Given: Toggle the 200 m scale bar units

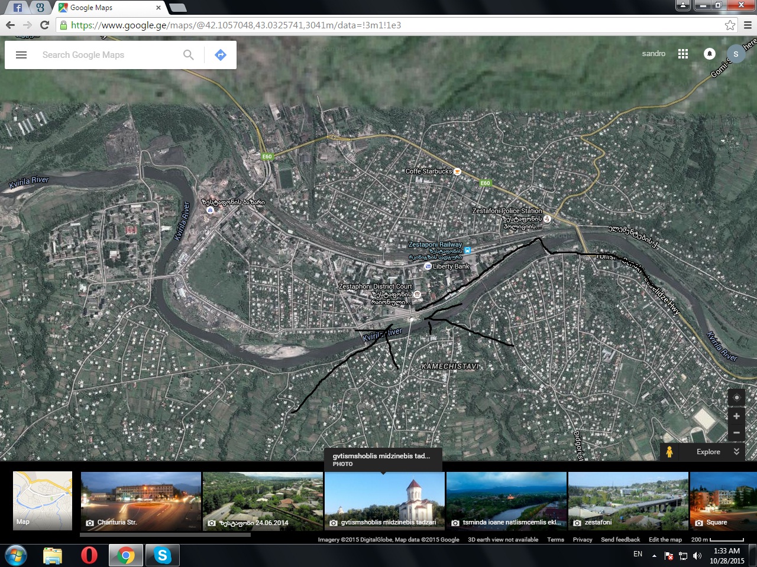Looking at the screenshot, I should [x=717, y=539].
